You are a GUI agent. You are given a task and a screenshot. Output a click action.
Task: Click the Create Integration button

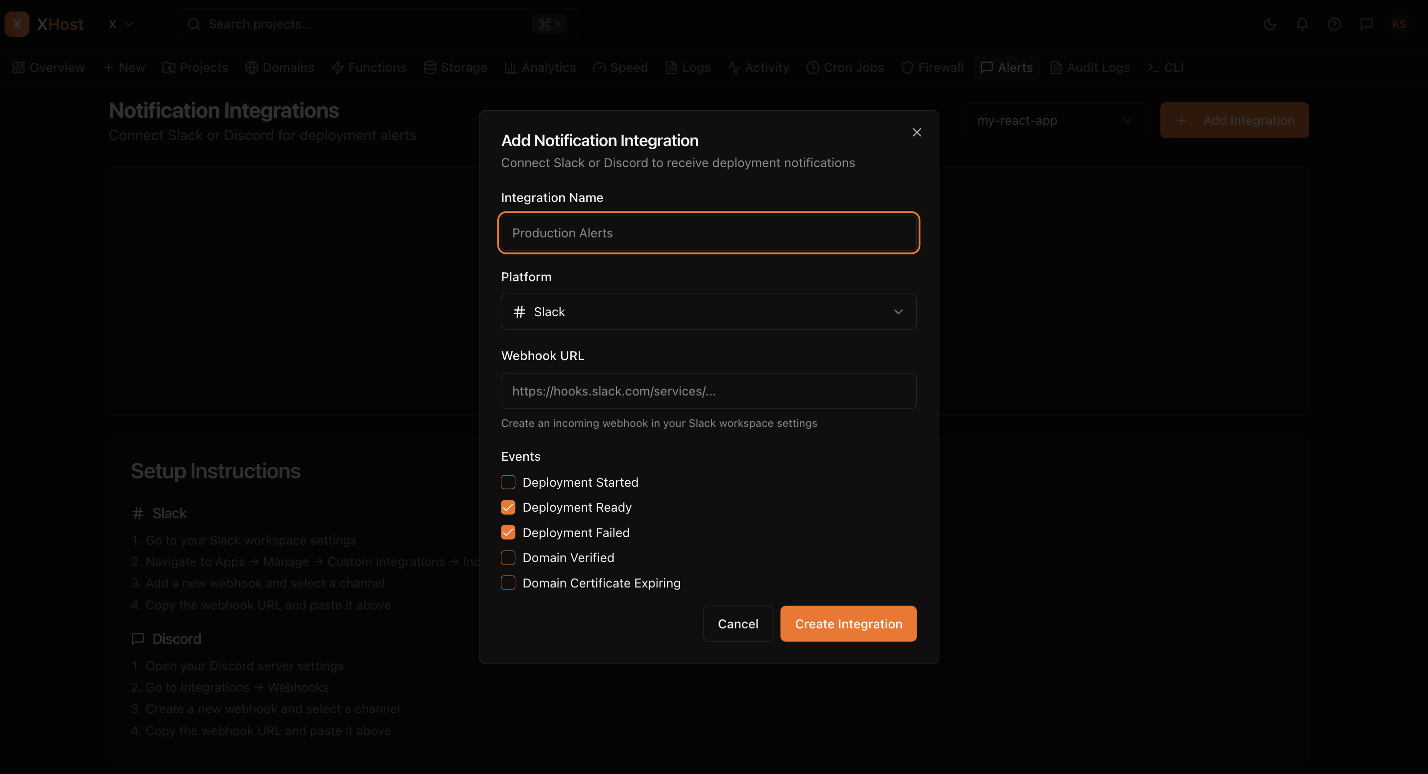(x=848, y=623)
